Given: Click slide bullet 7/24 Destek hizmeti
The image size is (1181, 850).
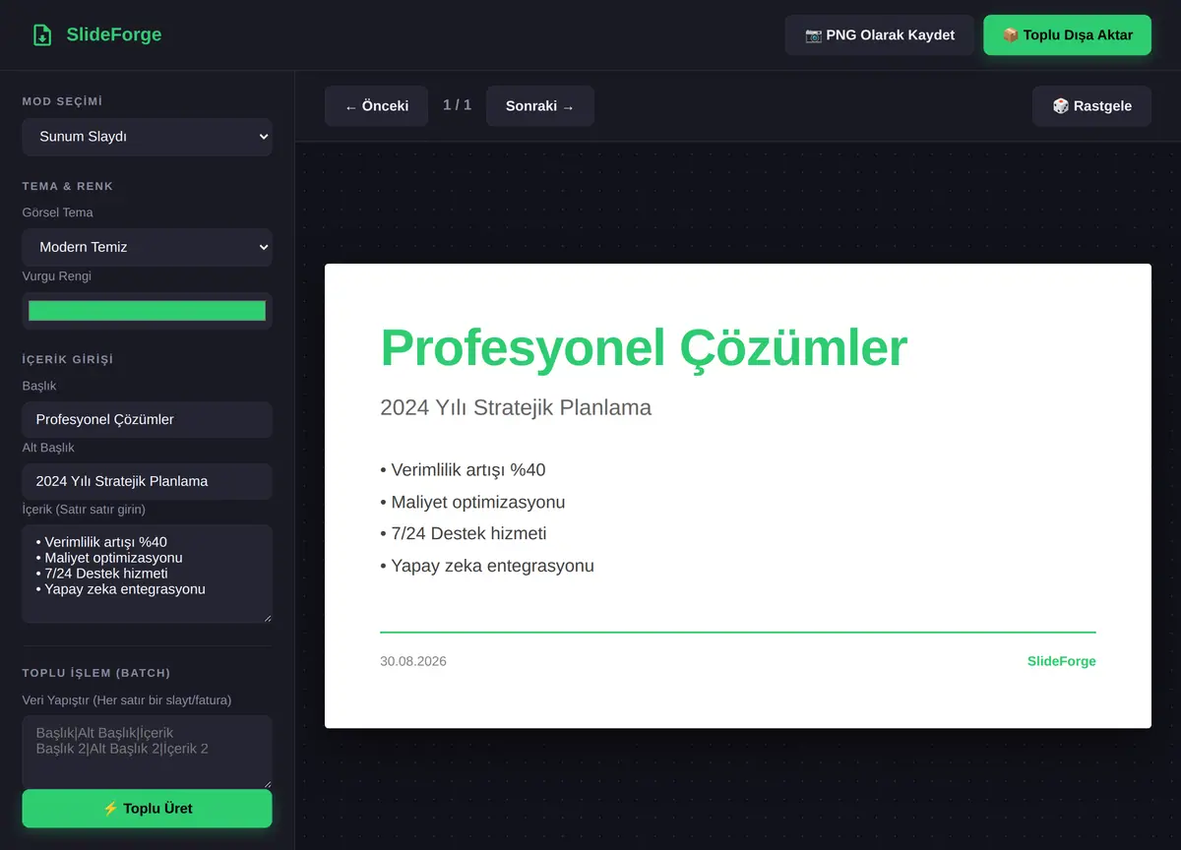Looking at the screenshot, I should pyautogui.click(x=464, y=534).
